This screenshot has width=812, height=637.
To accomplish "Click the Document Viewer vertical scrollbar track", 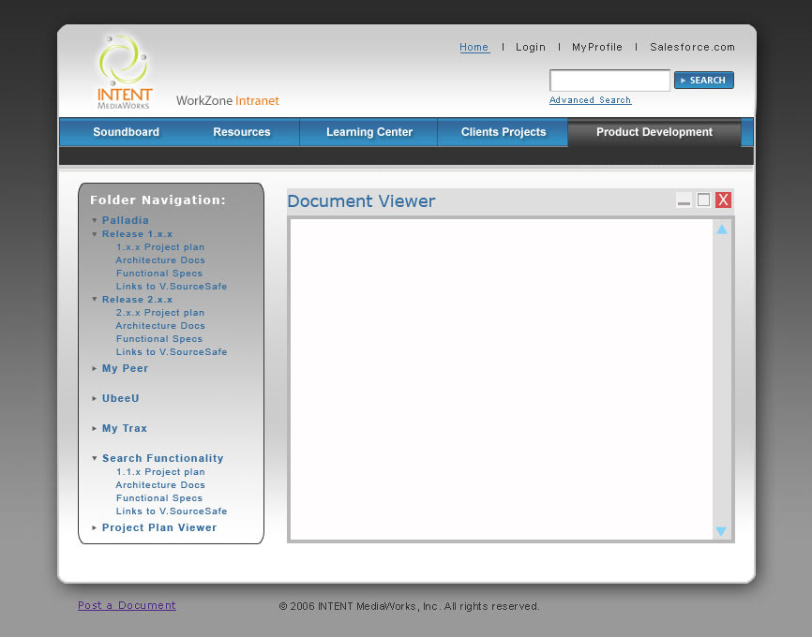I will 721,380.
